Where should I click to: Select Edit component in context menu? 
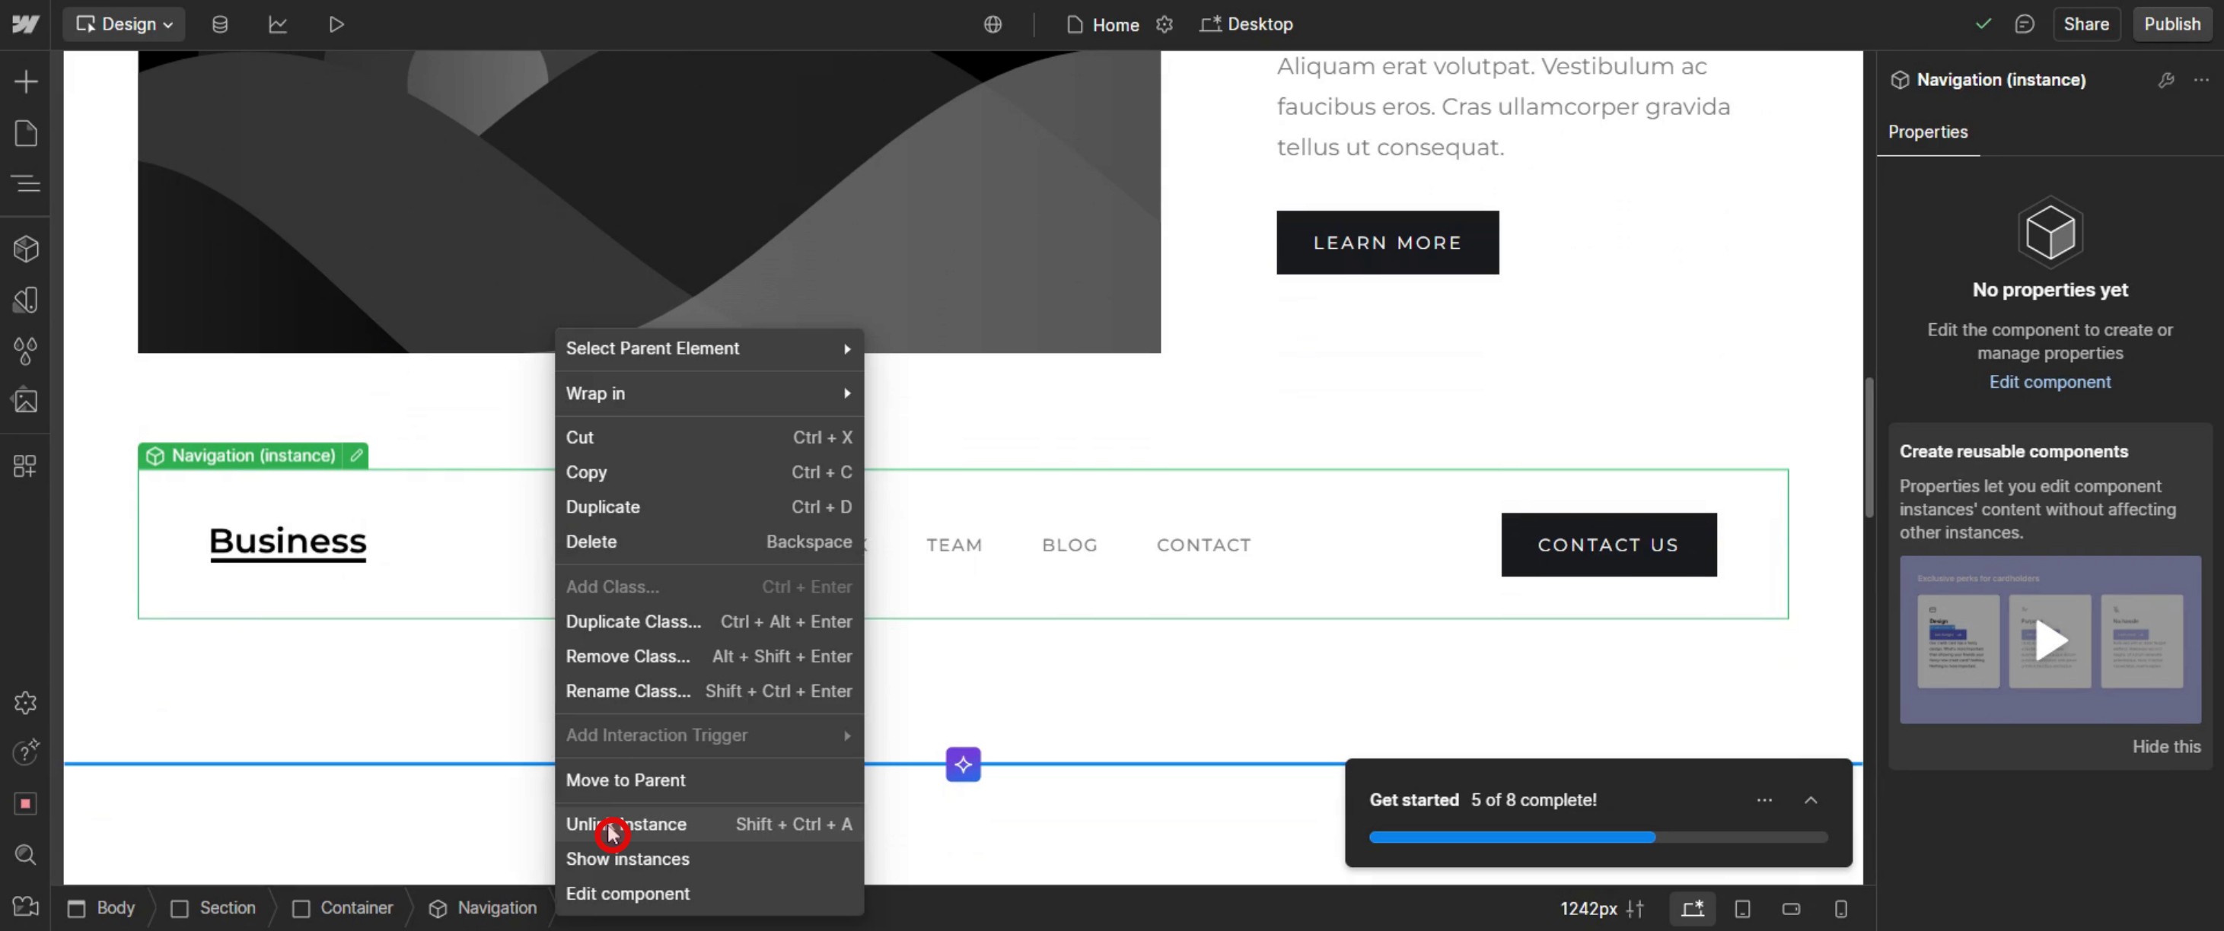pyautogui.click(x=628, y=894)
